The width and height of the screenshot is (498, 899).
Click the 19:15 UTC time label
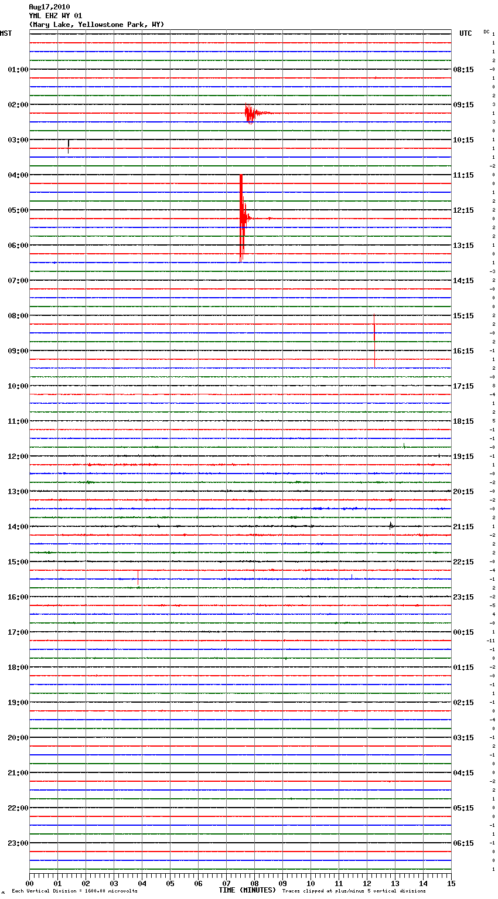[x=463, y=457]
